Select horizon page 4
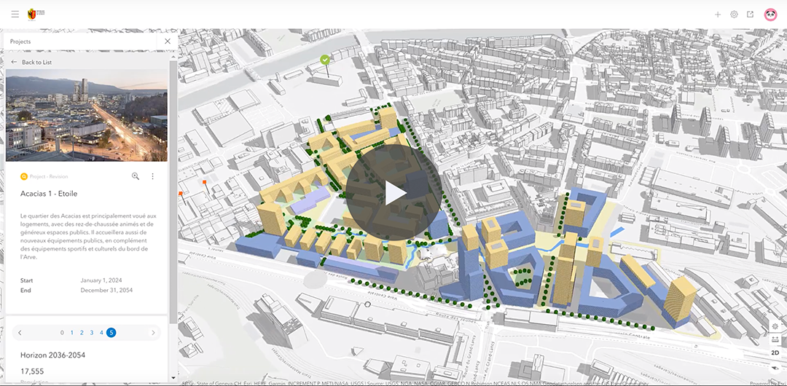Screen dimensions: 787x386 click(x=101, y=333)
